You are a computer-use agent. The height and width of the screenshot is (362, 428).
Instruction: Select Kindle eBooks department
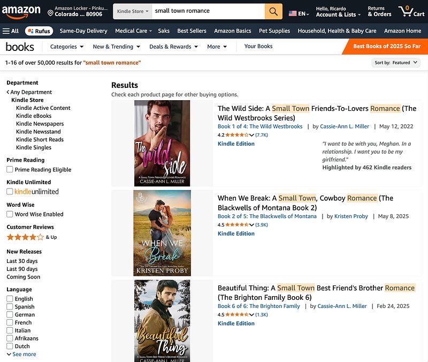[34, 116]
